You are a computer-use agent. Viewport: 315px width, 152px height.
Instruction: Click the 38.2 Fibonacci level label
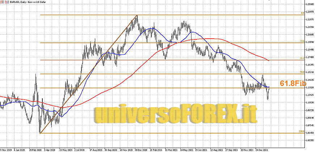click(x=301, y=58)
